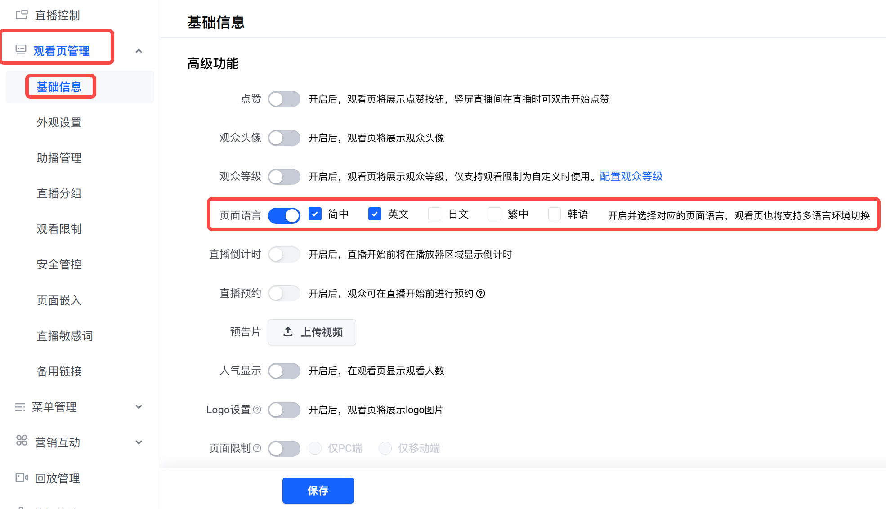Check the 日文 language checkbox

[x=434, y=214]
